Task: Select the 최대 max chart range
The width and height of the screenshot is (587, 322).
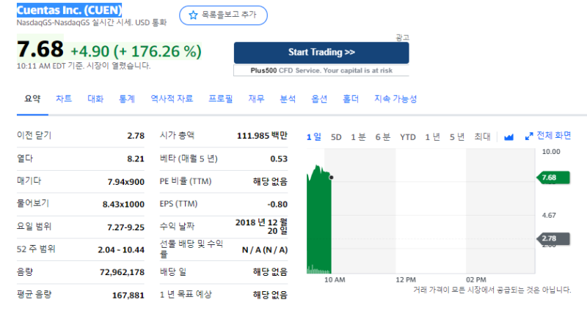Action: 482,137
